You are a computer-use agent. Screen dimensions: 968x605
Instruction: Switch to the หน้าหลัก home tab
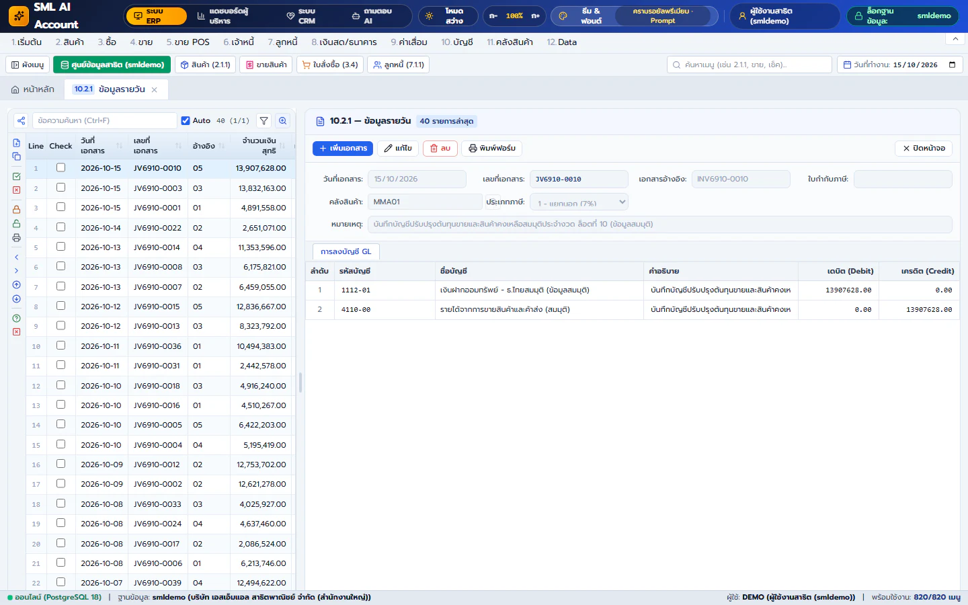[x=33, y=89]
